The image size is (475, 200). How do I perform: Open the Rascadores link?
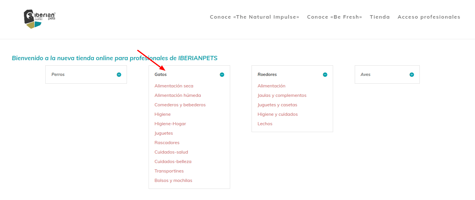point(167,143)
